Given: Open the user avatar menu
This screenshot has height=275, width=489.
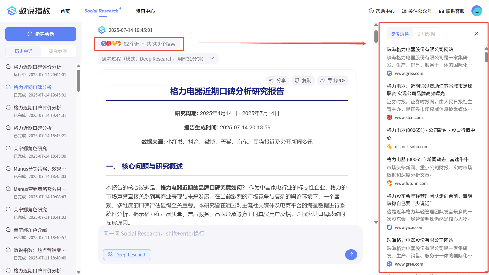Looking at the screenshot, I should [477, 11].
